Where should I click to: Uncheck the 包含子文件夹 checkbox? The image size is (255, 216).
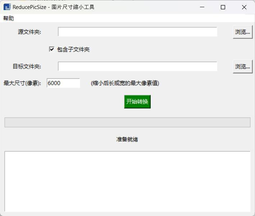click(x=52, y=49)
